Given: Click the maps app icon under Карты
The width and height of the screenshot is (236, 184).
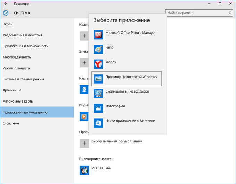Looking at the screenshot, I should [x=84, y=90].
